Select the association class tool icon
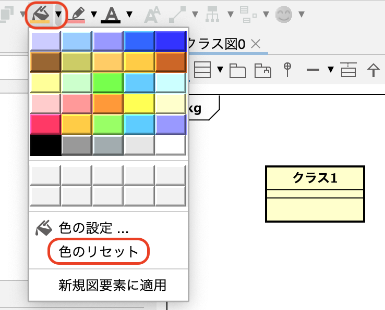This screenshot has height=310, width=385. [348, 70]
